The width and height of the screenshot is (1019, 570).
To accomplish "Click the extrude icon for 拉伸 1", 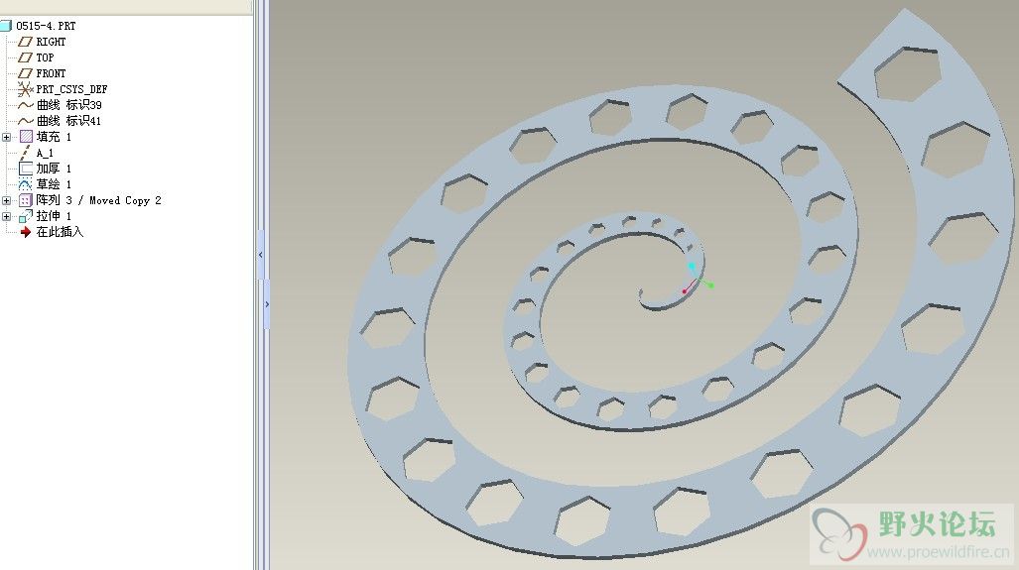I will point(26,216).
